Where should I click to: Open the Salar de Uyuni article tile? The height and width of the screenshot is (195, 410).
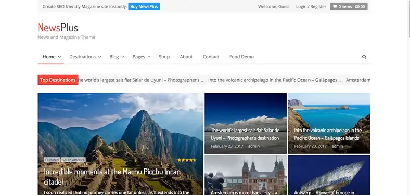point(246,123)
